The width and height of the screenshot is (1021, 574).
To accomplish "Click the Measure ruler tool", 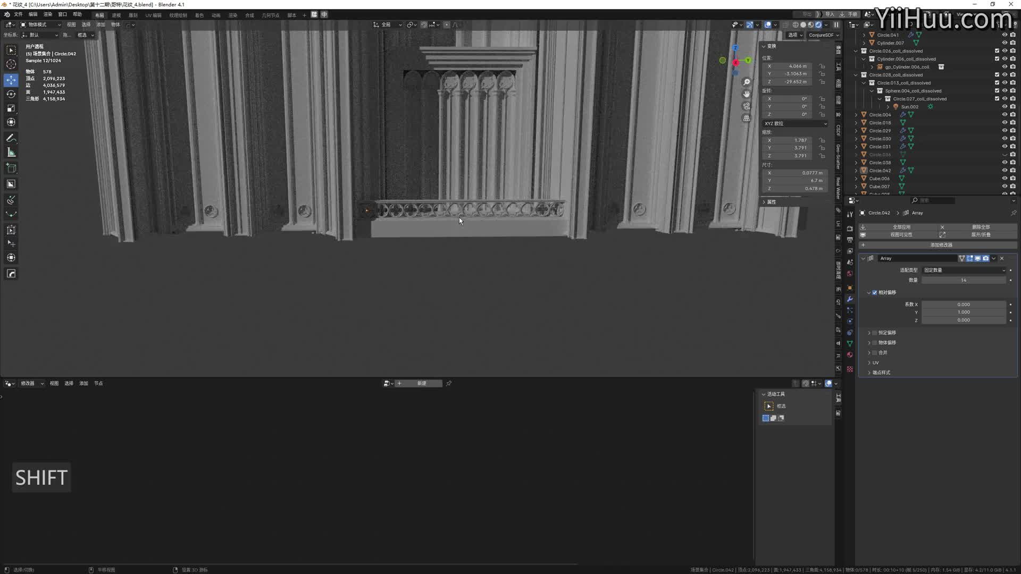I will (x=11, y=153).
